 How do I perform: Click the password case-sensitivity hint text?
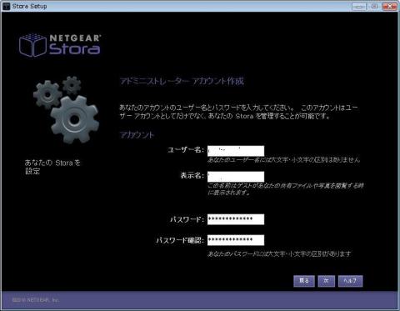(279, 253)
